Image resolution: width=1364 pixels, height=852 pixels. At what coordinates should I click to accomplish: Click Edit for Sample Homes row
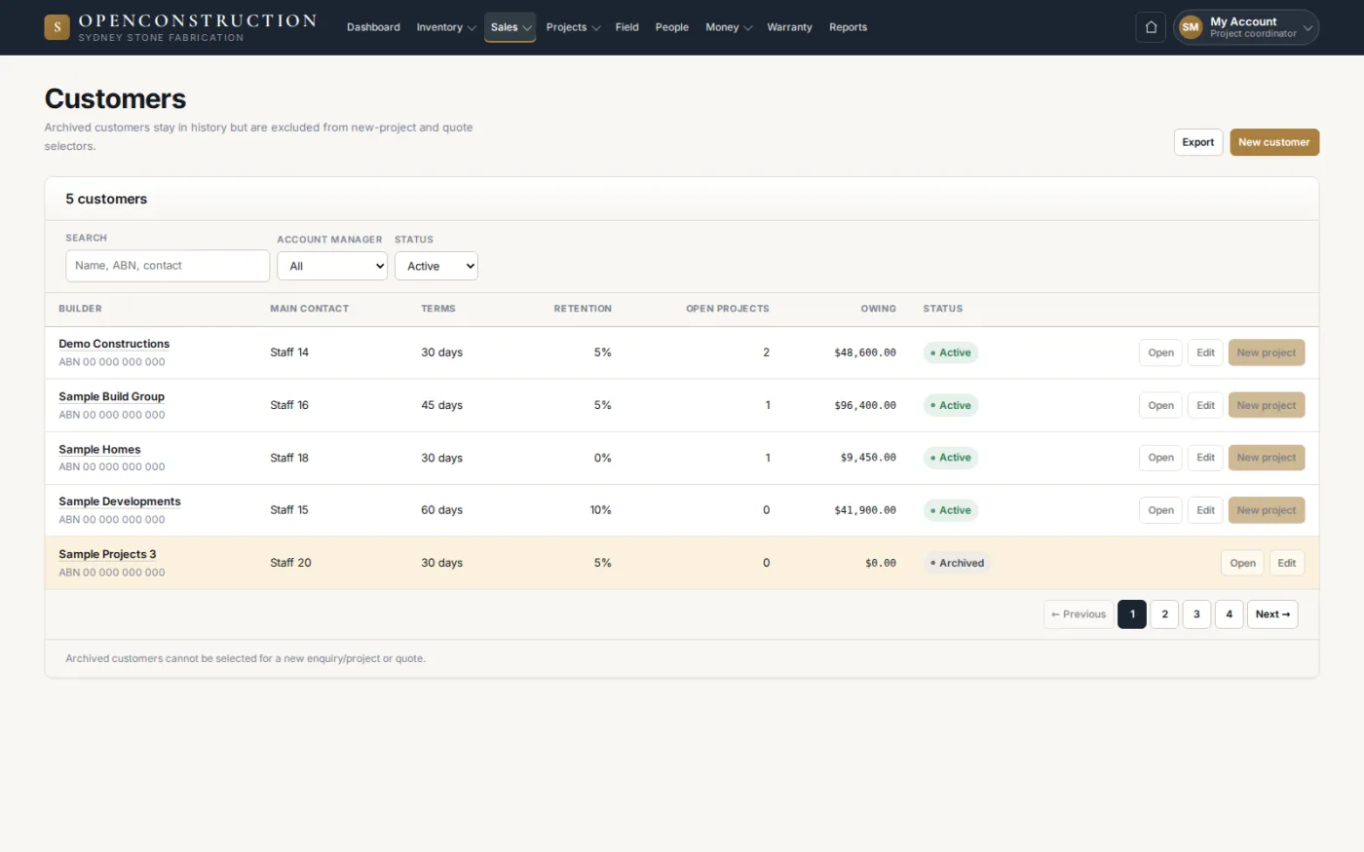click(x=1205, y=458)
